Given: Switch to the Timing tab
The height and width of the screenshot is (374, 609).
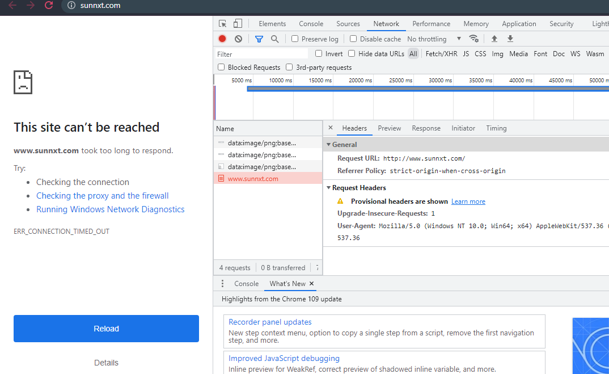Looking at the screenshot, I should [x=496, y=128].
